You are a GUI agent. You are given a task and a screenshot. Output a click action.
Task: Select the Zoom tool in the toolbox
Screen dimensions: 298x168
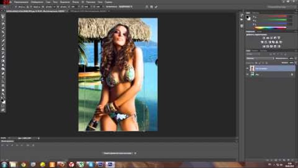coord(3,95)
